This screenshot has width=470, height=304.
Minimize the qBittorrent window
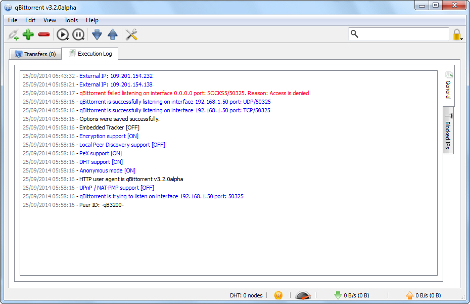click(422, 6)
